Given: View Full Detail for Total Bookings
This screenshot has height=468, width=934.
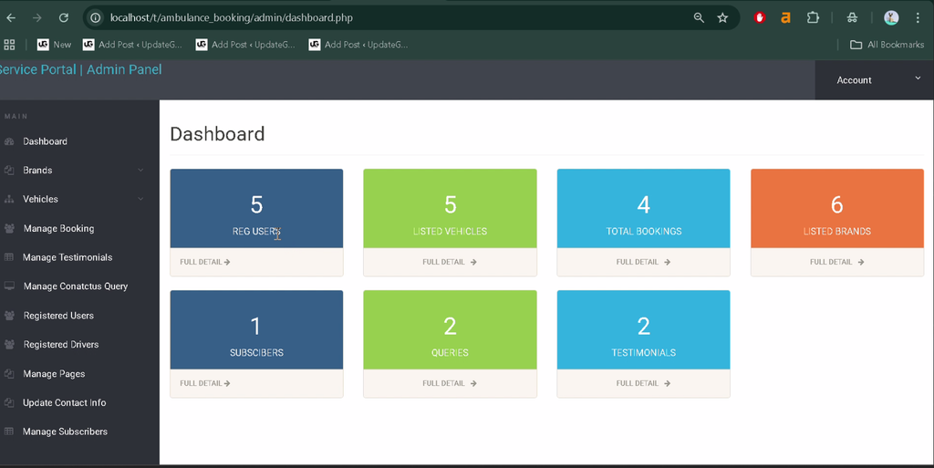Looking at the screenshot, I should 643,262.
